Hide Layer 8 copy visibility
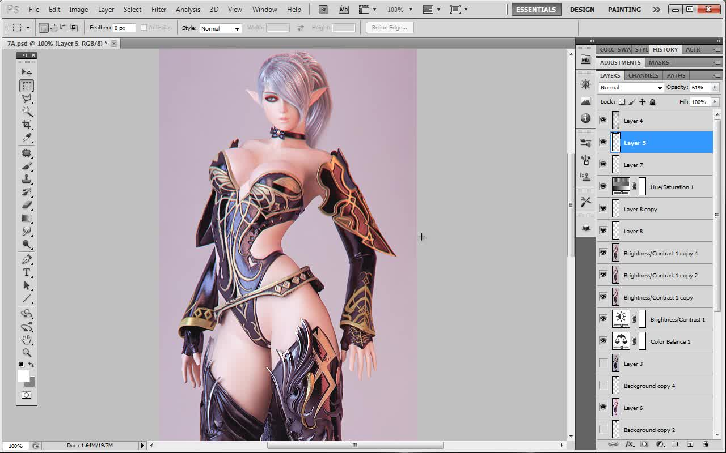This screenshot has width=726, height=453. click(603, 208)
